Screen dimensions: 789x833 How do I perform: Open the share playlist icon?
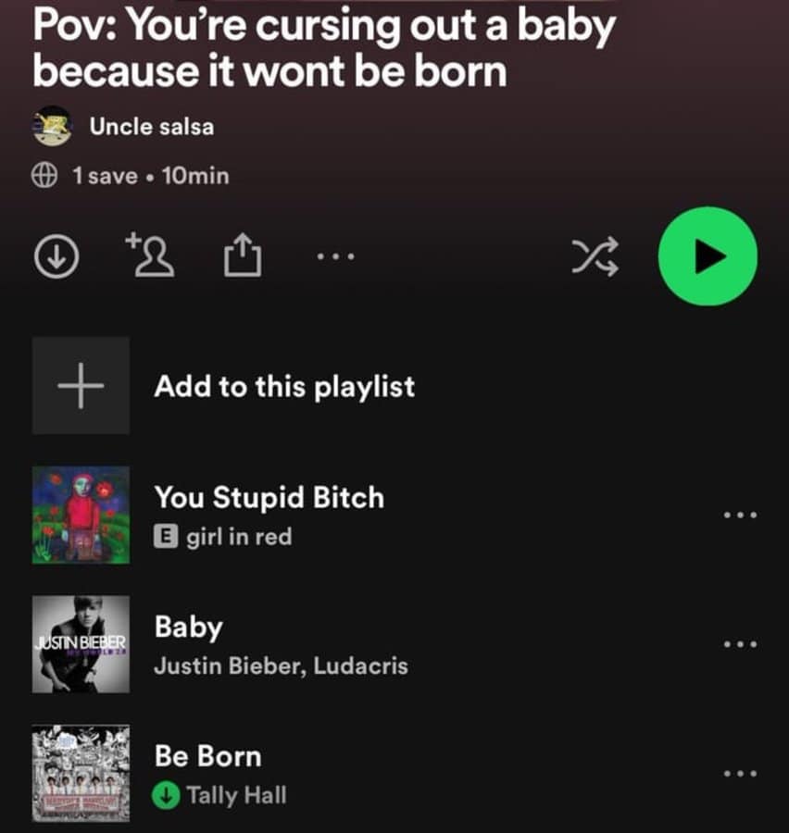point(243,255)
